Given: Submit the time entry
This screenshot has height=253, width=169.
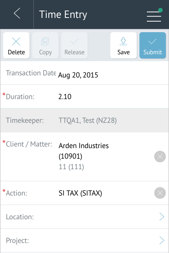Looking at the screenshot, I should point(153,45).
